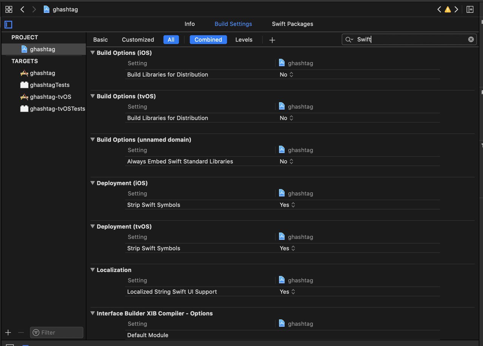The height and width of the screenshot is (346, 483).
Task: Jump to next issue arrow
Action: pyautogui.click(x=456, y=9)
